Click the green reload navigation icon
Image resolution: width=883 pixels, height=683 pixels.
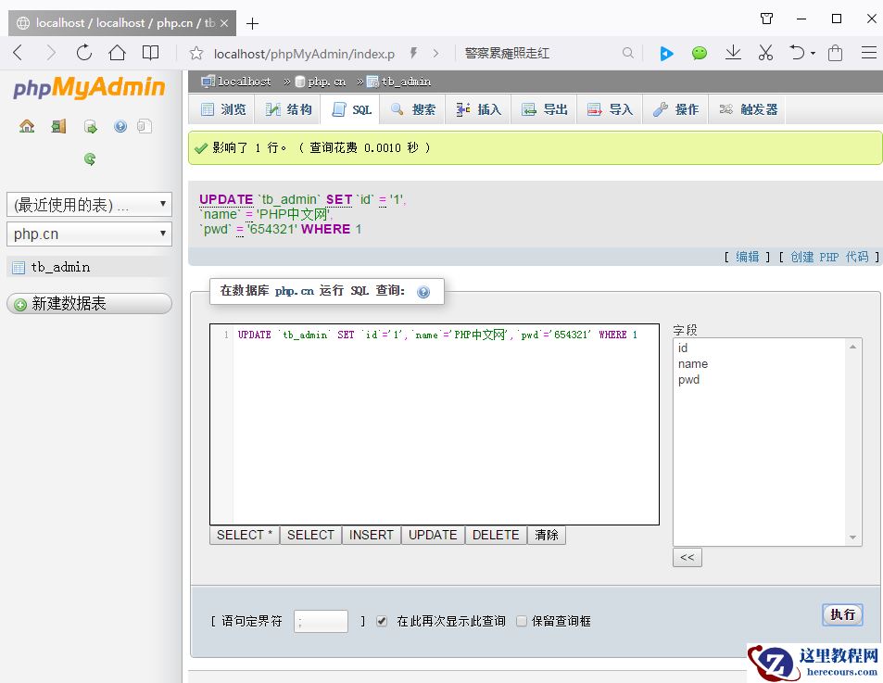[x=90, y=158]
